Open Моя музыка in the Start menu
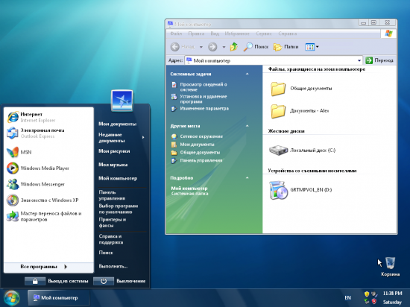This screenshot has width=410, height=307. tap(113, 165)
